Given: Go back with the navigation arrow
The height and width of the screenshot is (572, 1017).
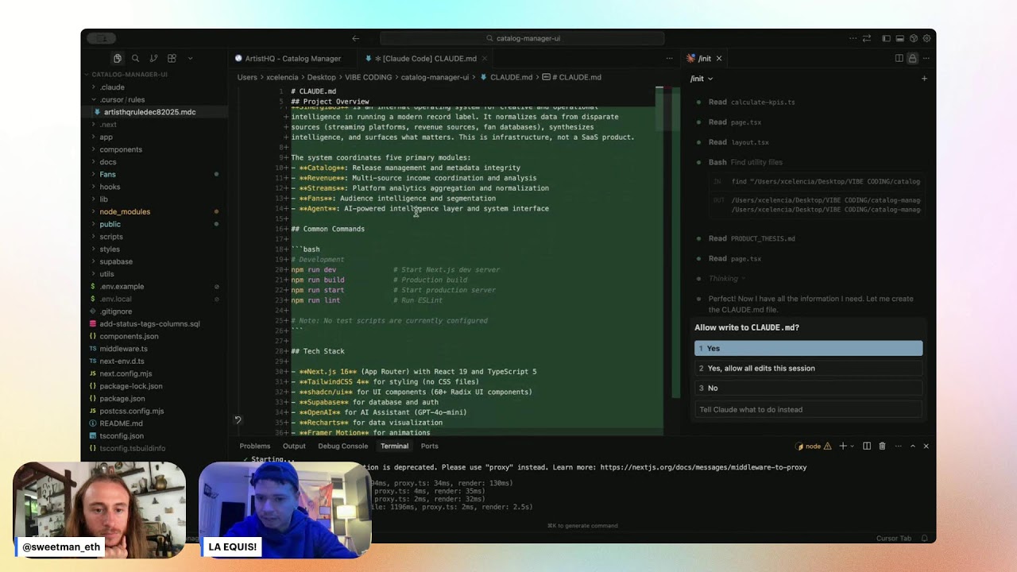Looking at the screenshot, I should pyautogui.click(x=356, y=38).
